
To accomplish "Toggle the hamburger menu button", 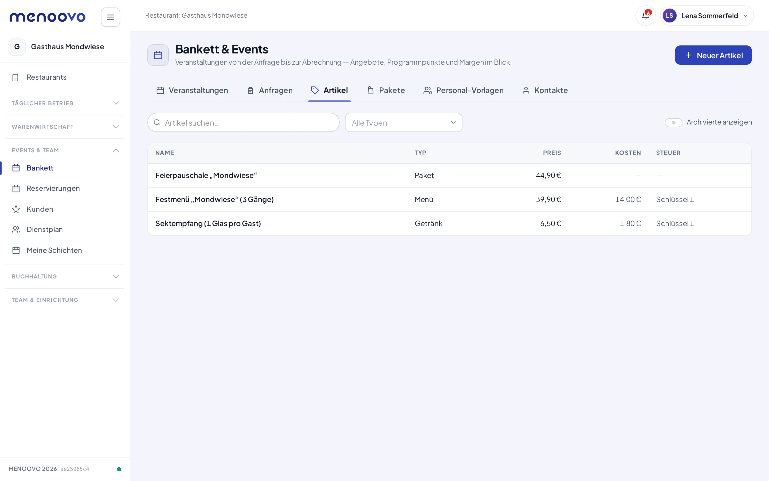I will [110, 17].
